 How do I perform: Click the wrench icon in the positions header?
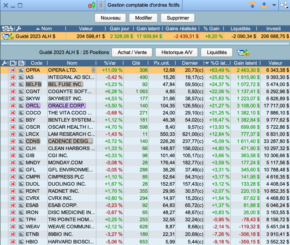point(4,63)
